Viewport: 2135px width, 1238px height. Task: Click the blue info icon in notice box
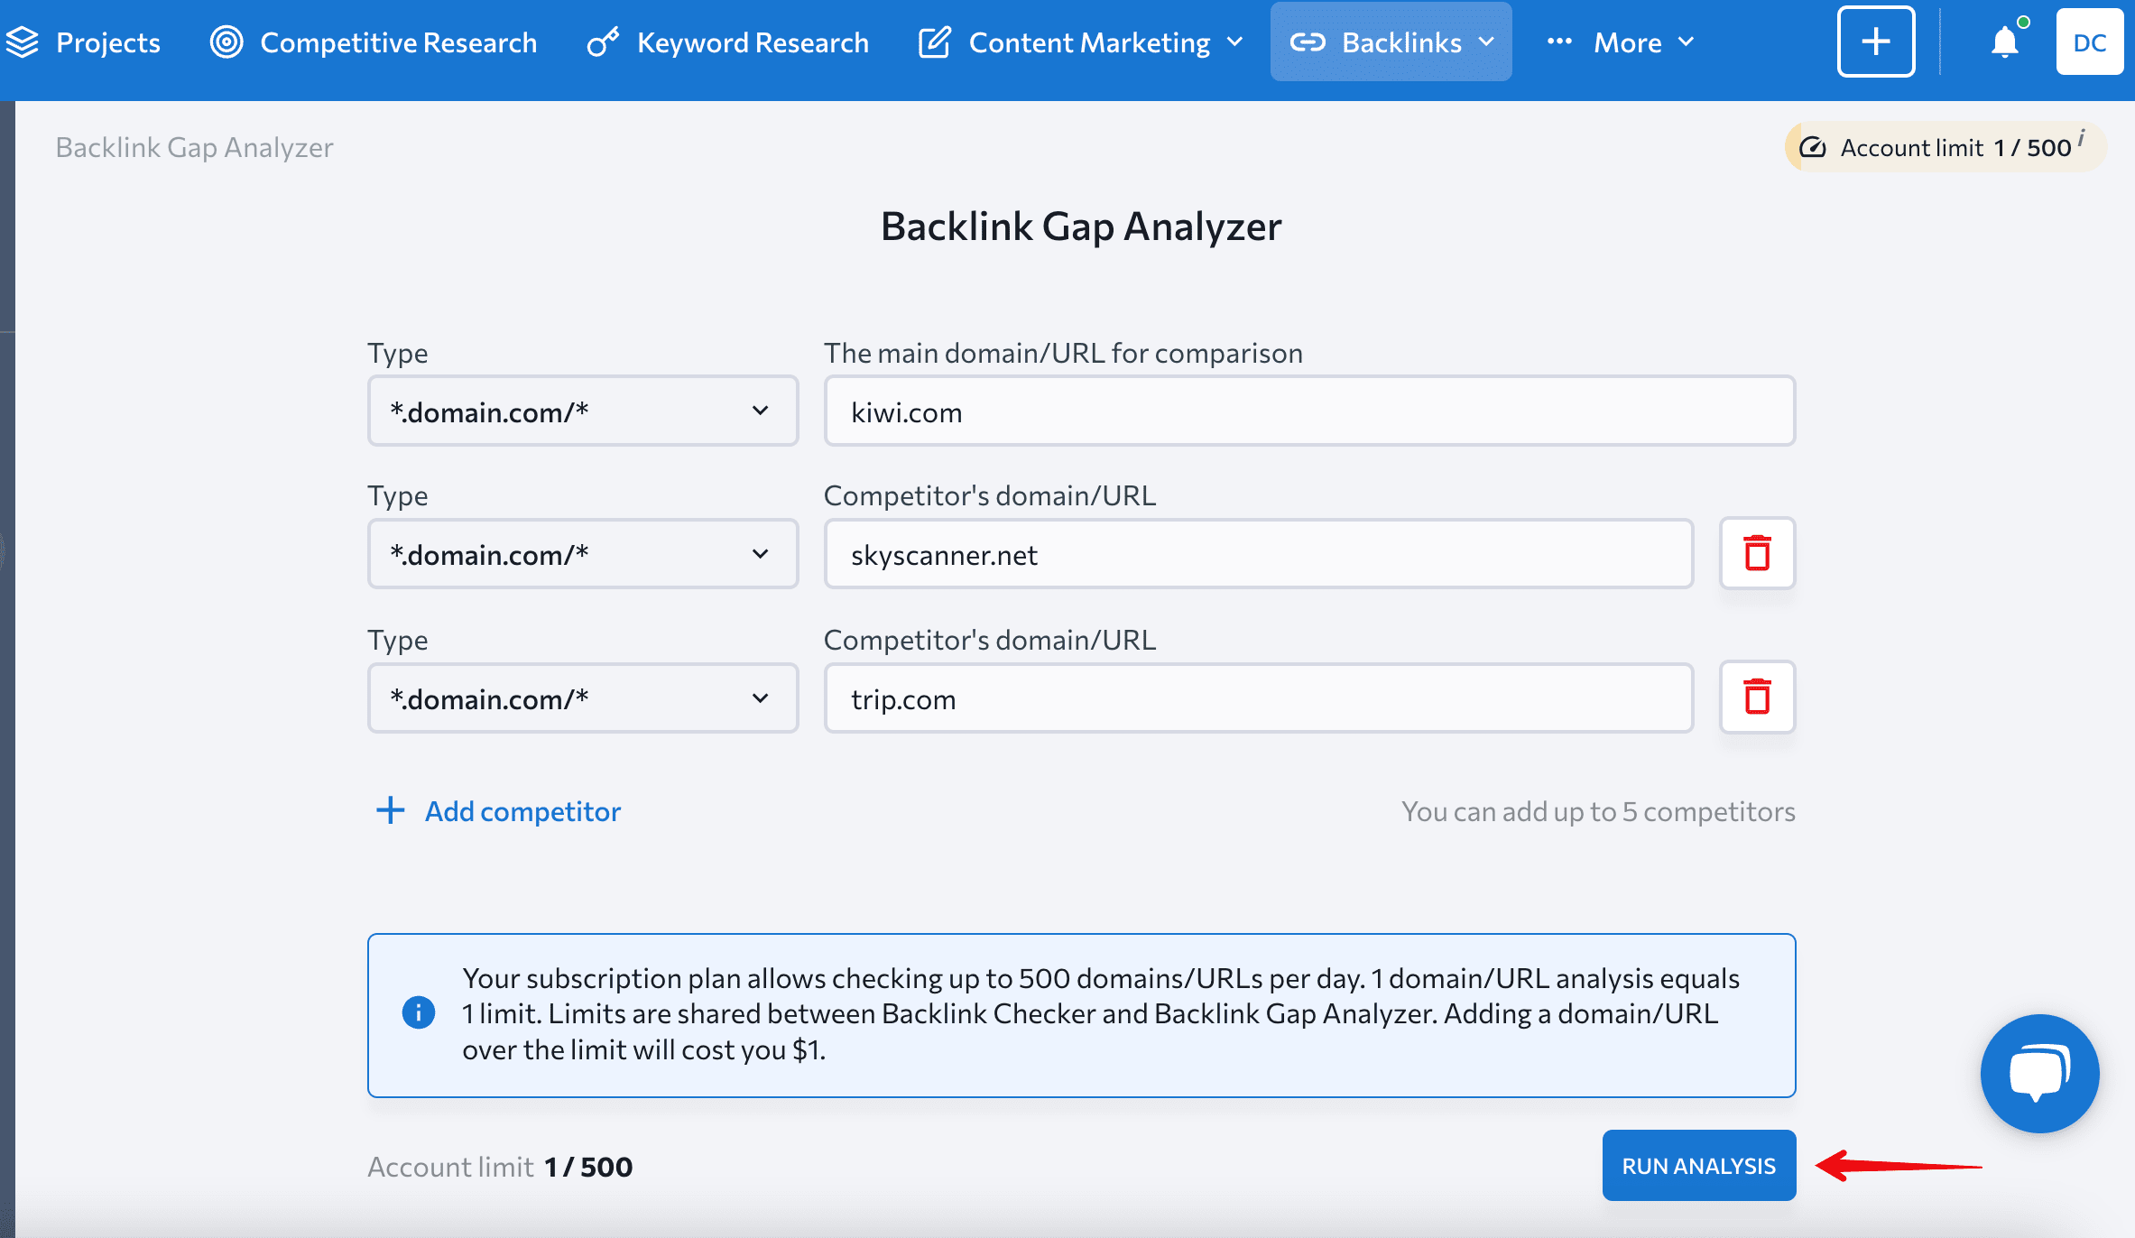pyautogui.click(x=418, y=1012)
